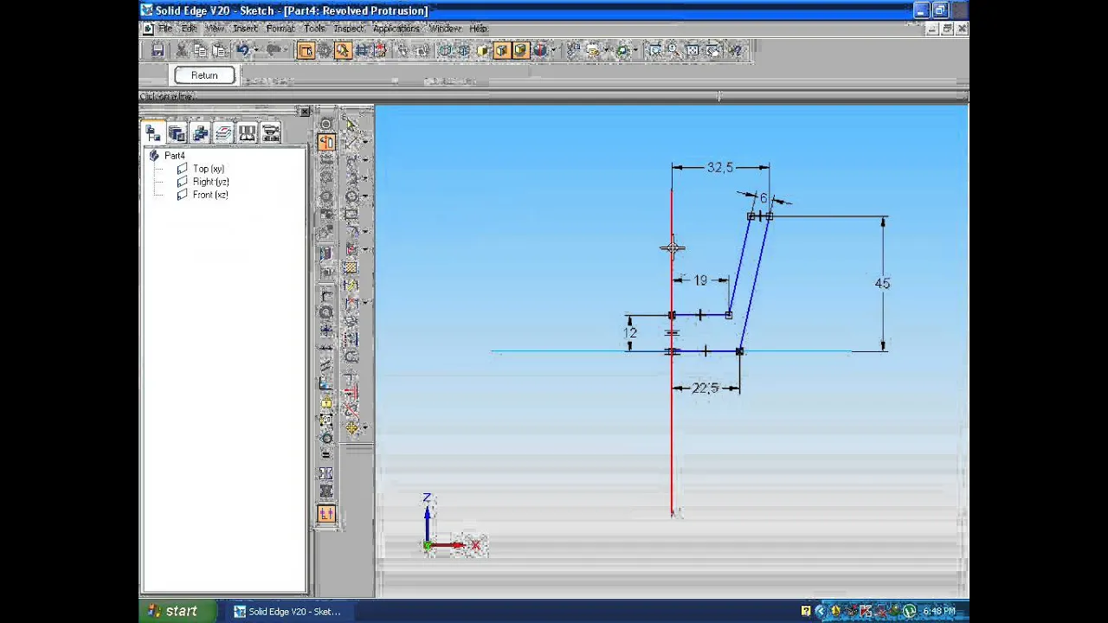Open the flyout arrow beside Move icon

[365, 427]
